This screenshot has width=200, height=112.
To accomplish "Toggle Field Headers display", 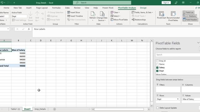I will (x=190, y=20).
